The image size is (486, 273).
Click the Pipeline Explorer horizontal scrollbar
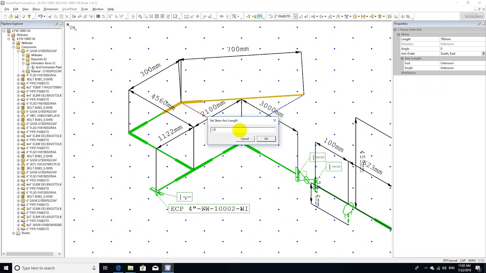click(32, 254)
